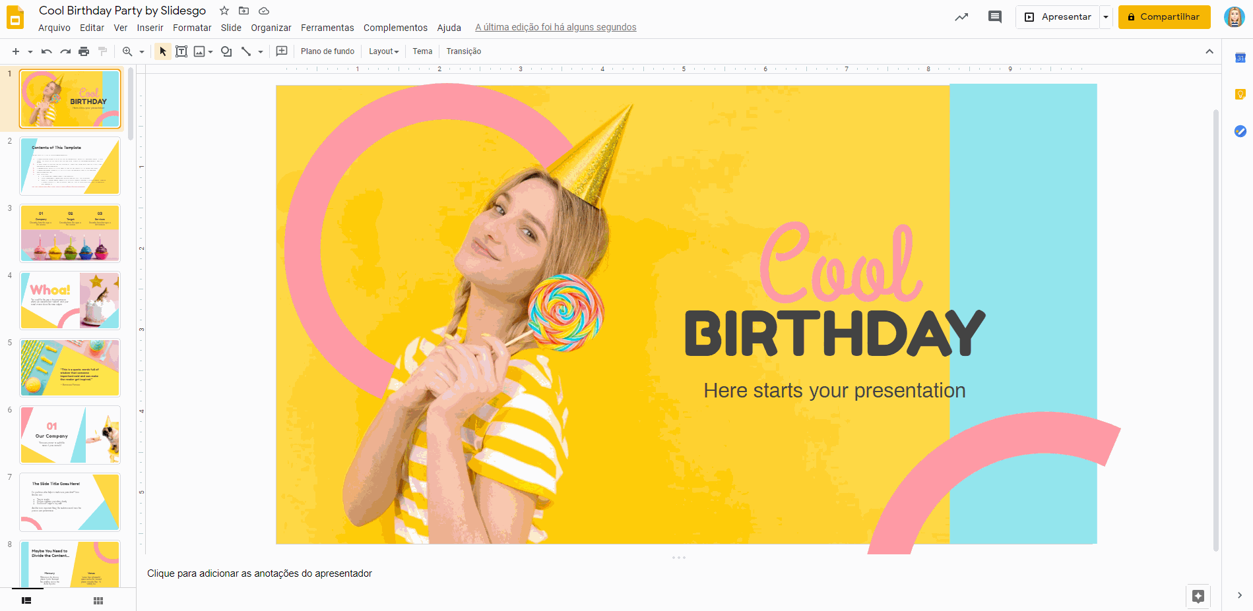Click the Apresentar button
Screen dimensions: 1253x611
click(1058, 17)
